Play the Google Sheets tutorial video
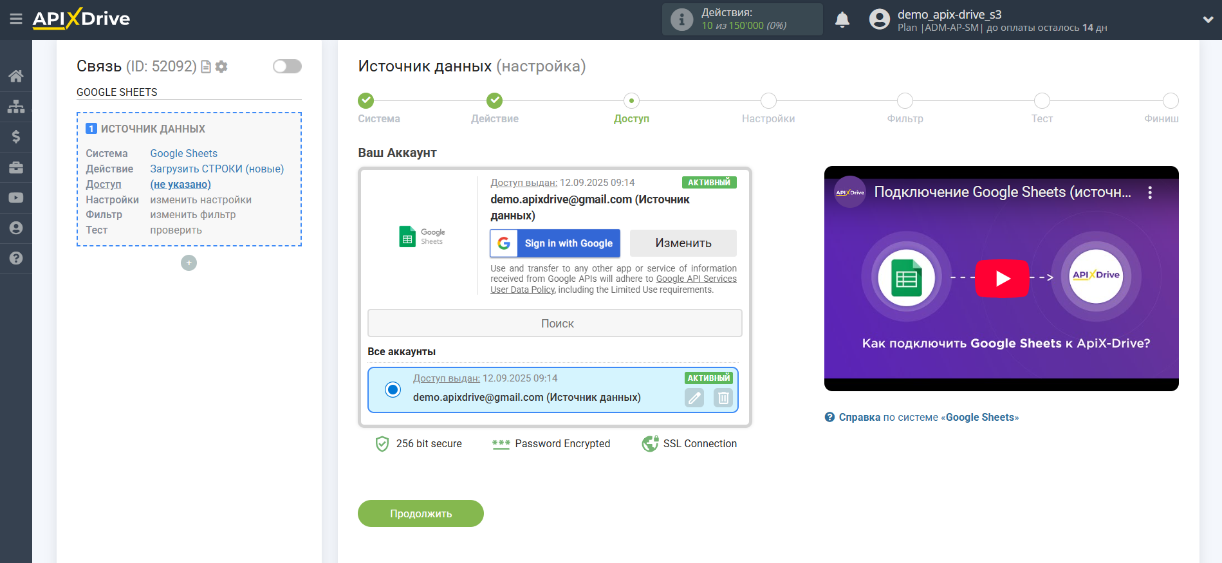 pyautogui.click(x=1002, y=278)
